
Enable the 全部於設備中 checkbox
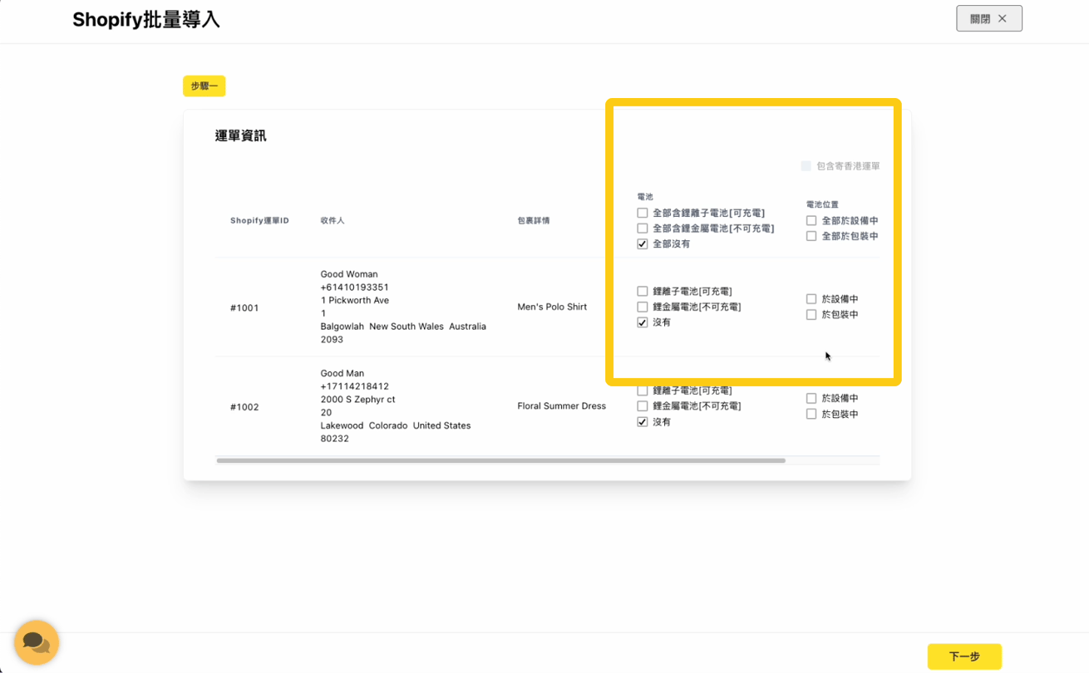811,221
